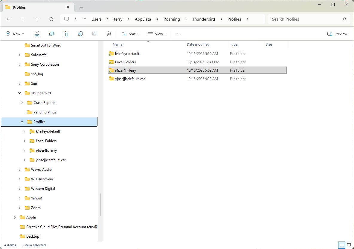
Task: Click the Cut scissors icon
Action: pyautogui.click(x=37, y=34)
